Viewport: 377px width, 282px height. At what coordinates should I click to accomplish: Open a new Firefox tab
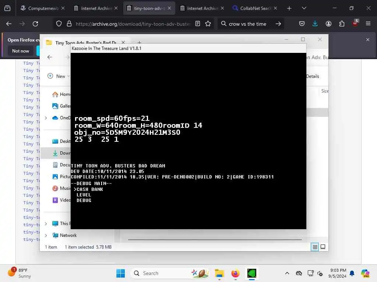pyautogui.click(x=289, y=8)
